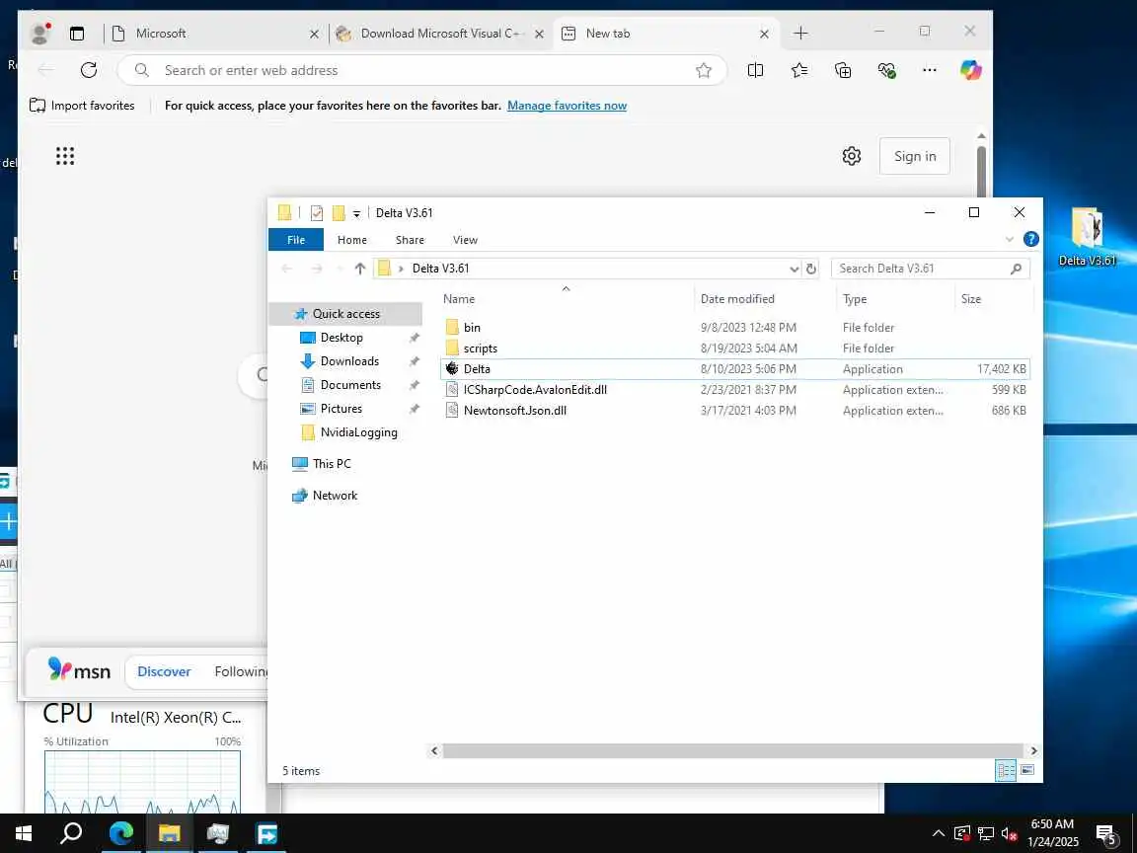Select Network in navigation pane
This screenshot has height=853, width=1137.
point(335,496)
